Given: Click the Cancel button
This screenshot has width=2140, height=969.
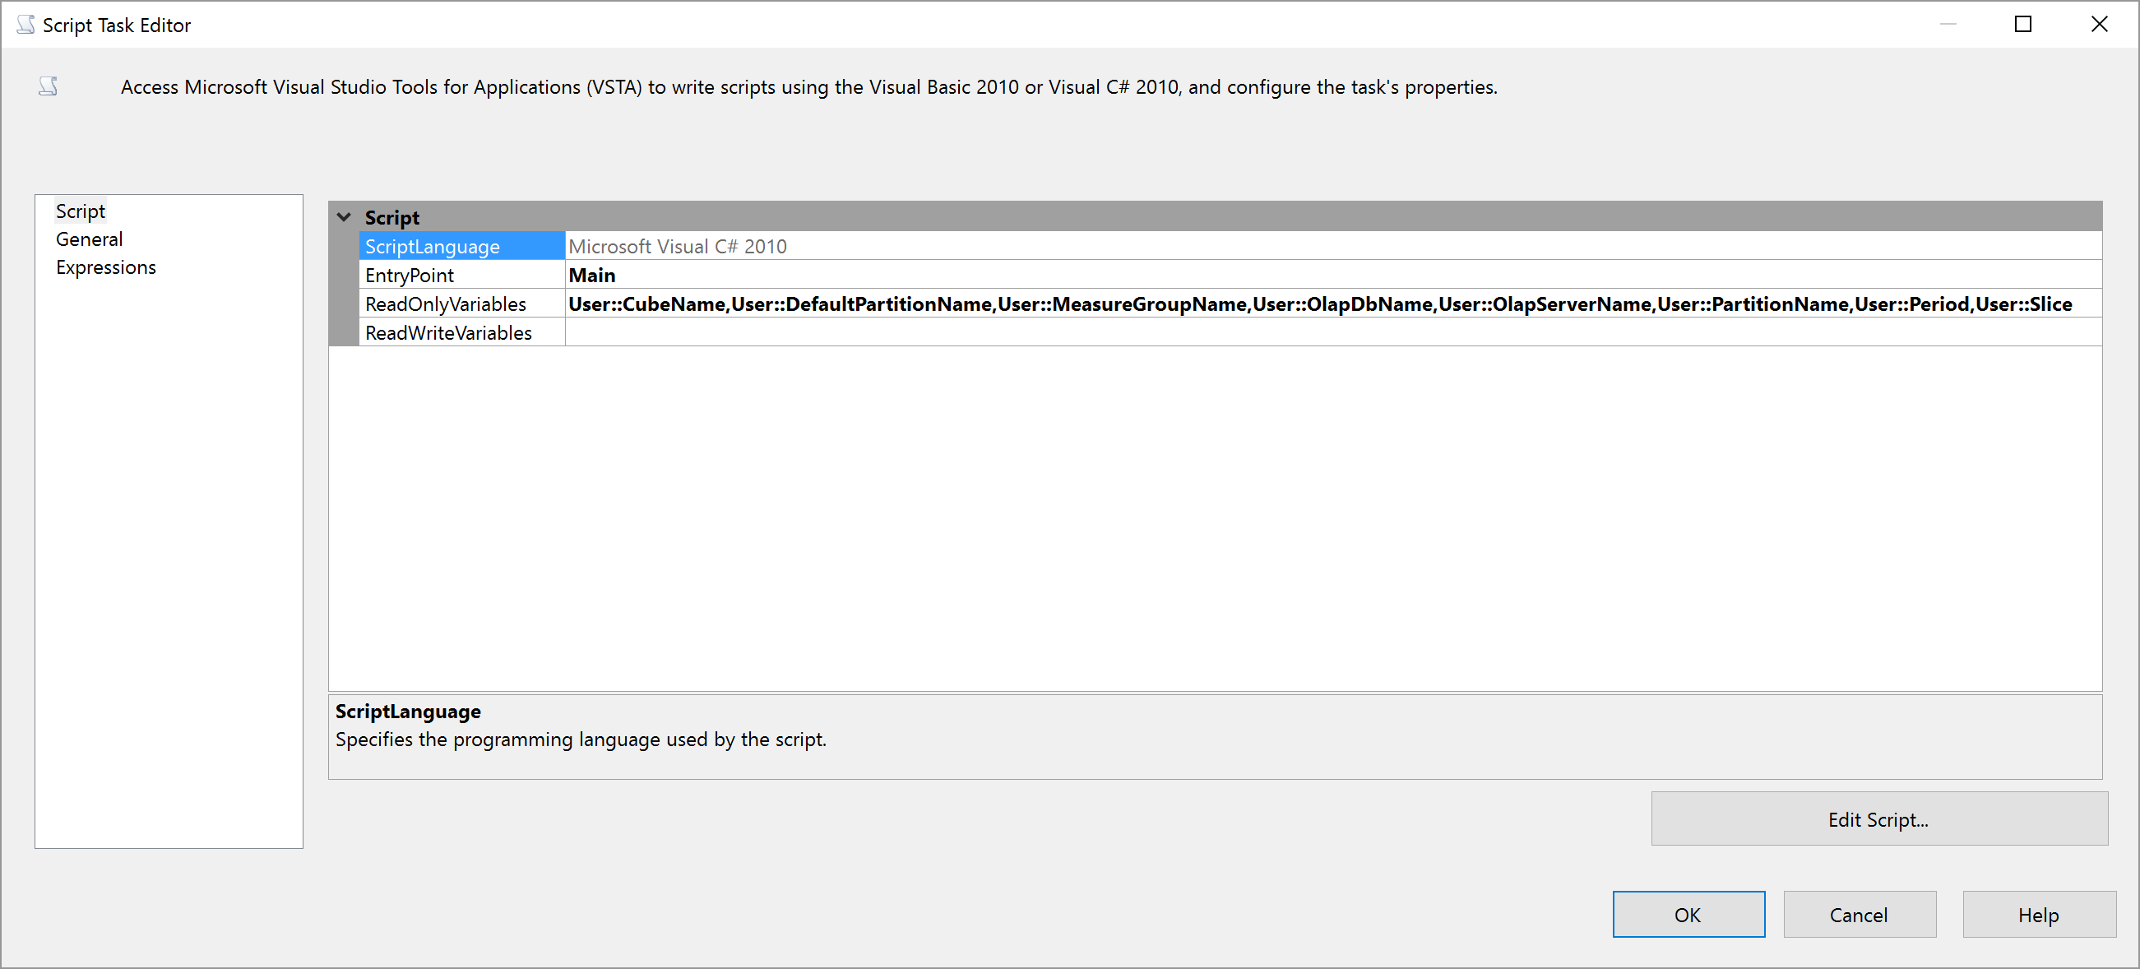Looking at the screenshot, I should (x=1860, y=914).
